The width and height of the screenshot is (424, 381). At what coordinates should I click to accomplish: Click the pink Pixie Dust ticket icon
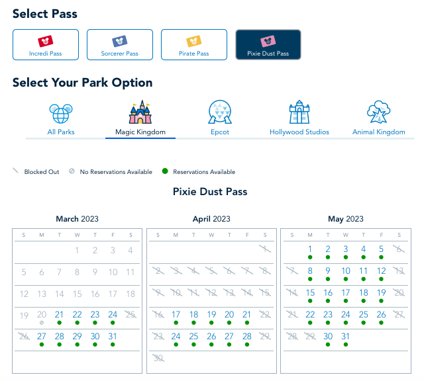pyautogui.click(x=268, y=41)
